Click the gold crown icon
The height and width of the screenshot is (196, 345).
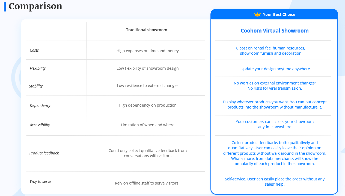click(x=257, y=14)
